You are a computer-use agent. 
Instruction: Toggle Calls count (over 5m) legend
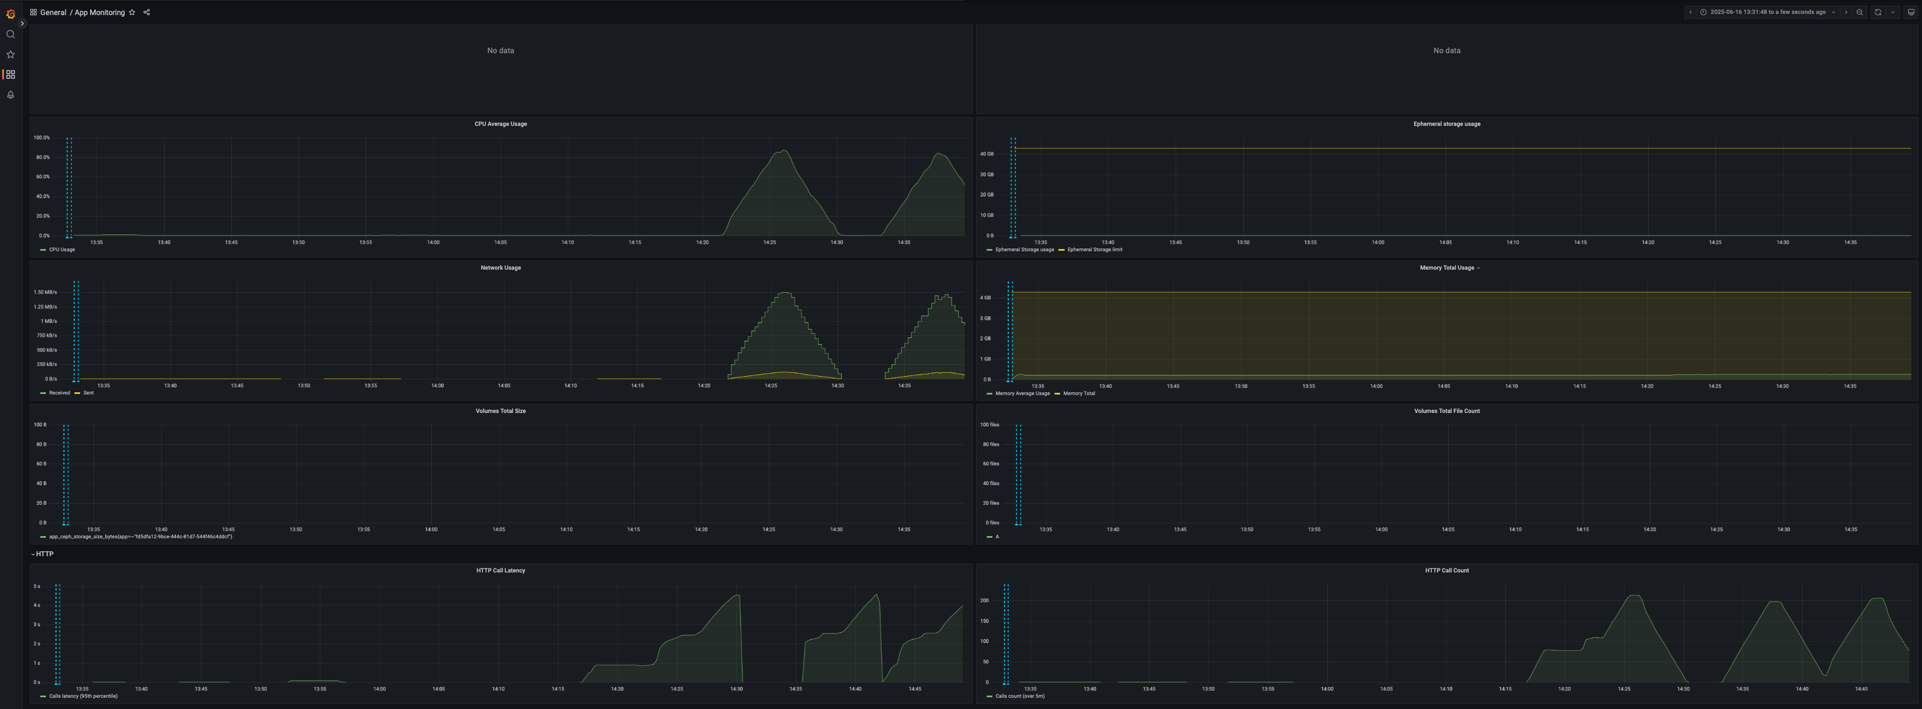click(x=1020, y=696)
